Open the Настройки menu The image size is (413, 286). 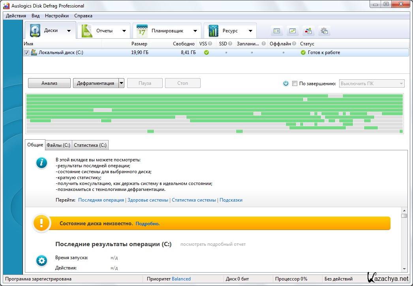(56, 16)
